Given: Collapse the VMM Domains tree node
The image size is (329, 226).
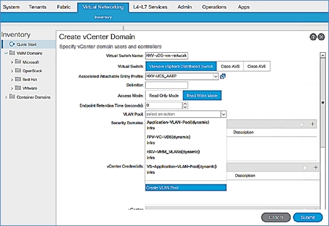Looking at the screenshot, I should click(6, 53).
